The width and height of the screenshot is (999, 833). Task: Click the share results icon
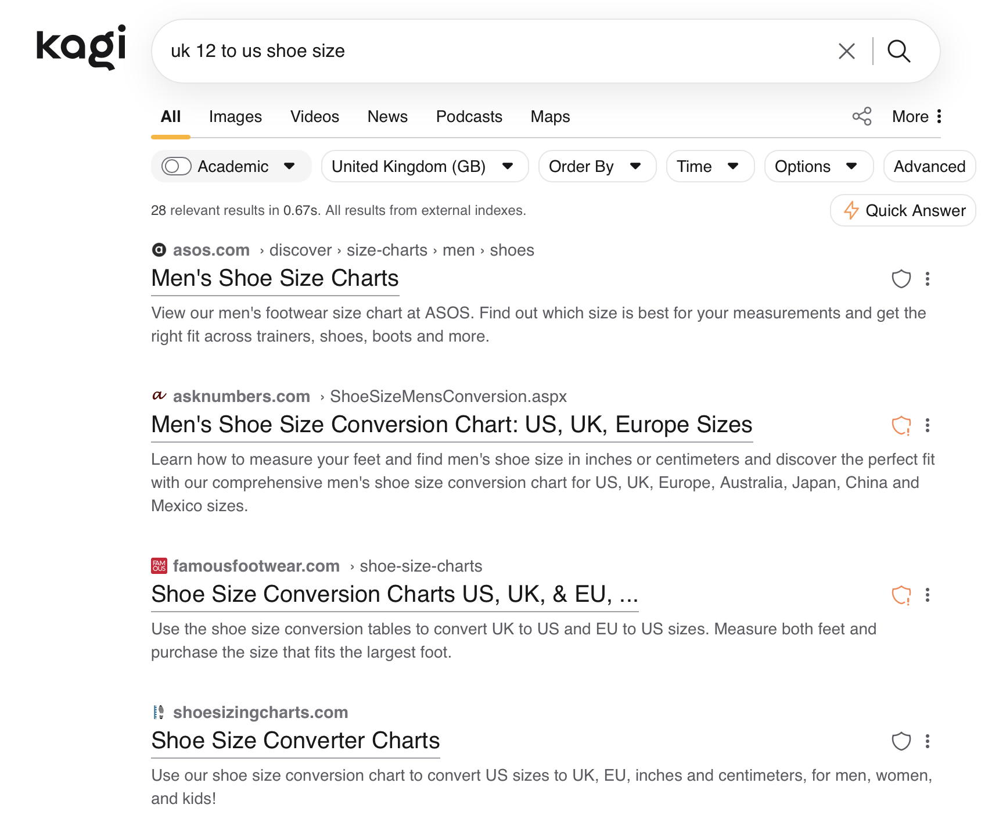click(861, 116)
